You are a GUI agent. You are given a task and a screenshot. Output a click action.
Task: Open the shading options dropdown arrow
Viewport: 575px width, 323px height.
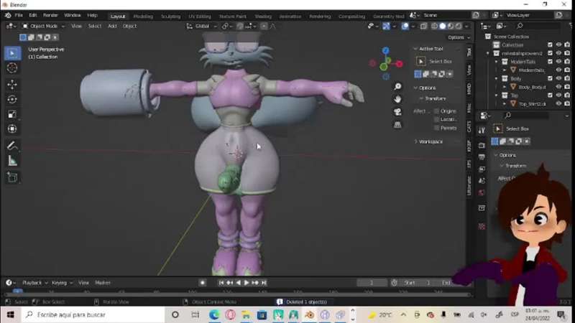pyautogui.click(x=466, y=26)
